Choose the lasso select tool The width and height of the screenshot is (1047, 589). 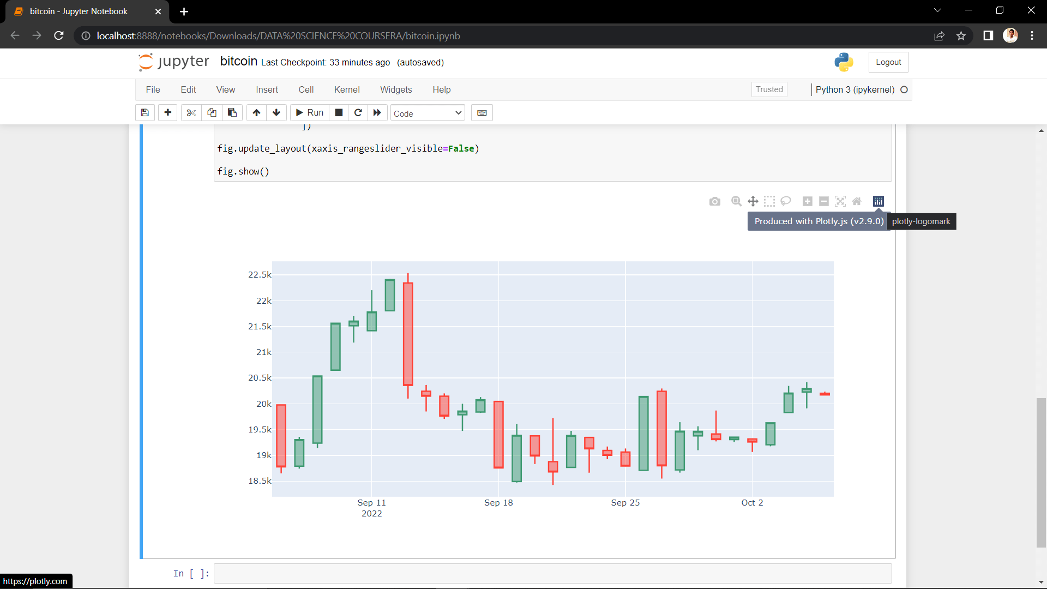click(786, 201)
